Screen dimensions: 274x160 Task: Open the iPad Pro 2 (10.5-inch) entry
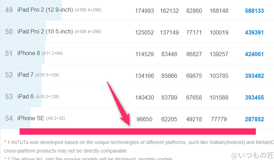(x=45, y=32)
